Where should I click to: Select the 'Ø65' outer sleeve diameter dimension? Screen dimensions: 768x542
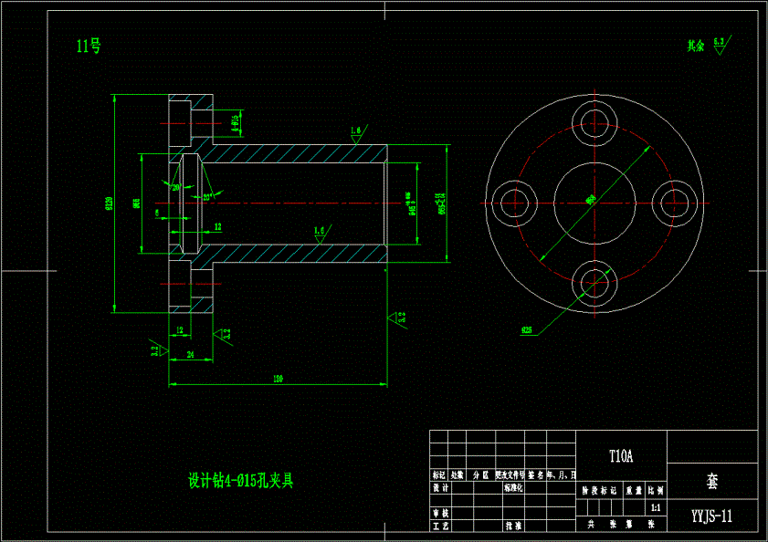441,203
